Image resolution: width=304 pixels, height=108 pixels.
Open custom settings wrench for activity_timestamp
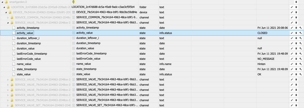click(x=300, y=28)
